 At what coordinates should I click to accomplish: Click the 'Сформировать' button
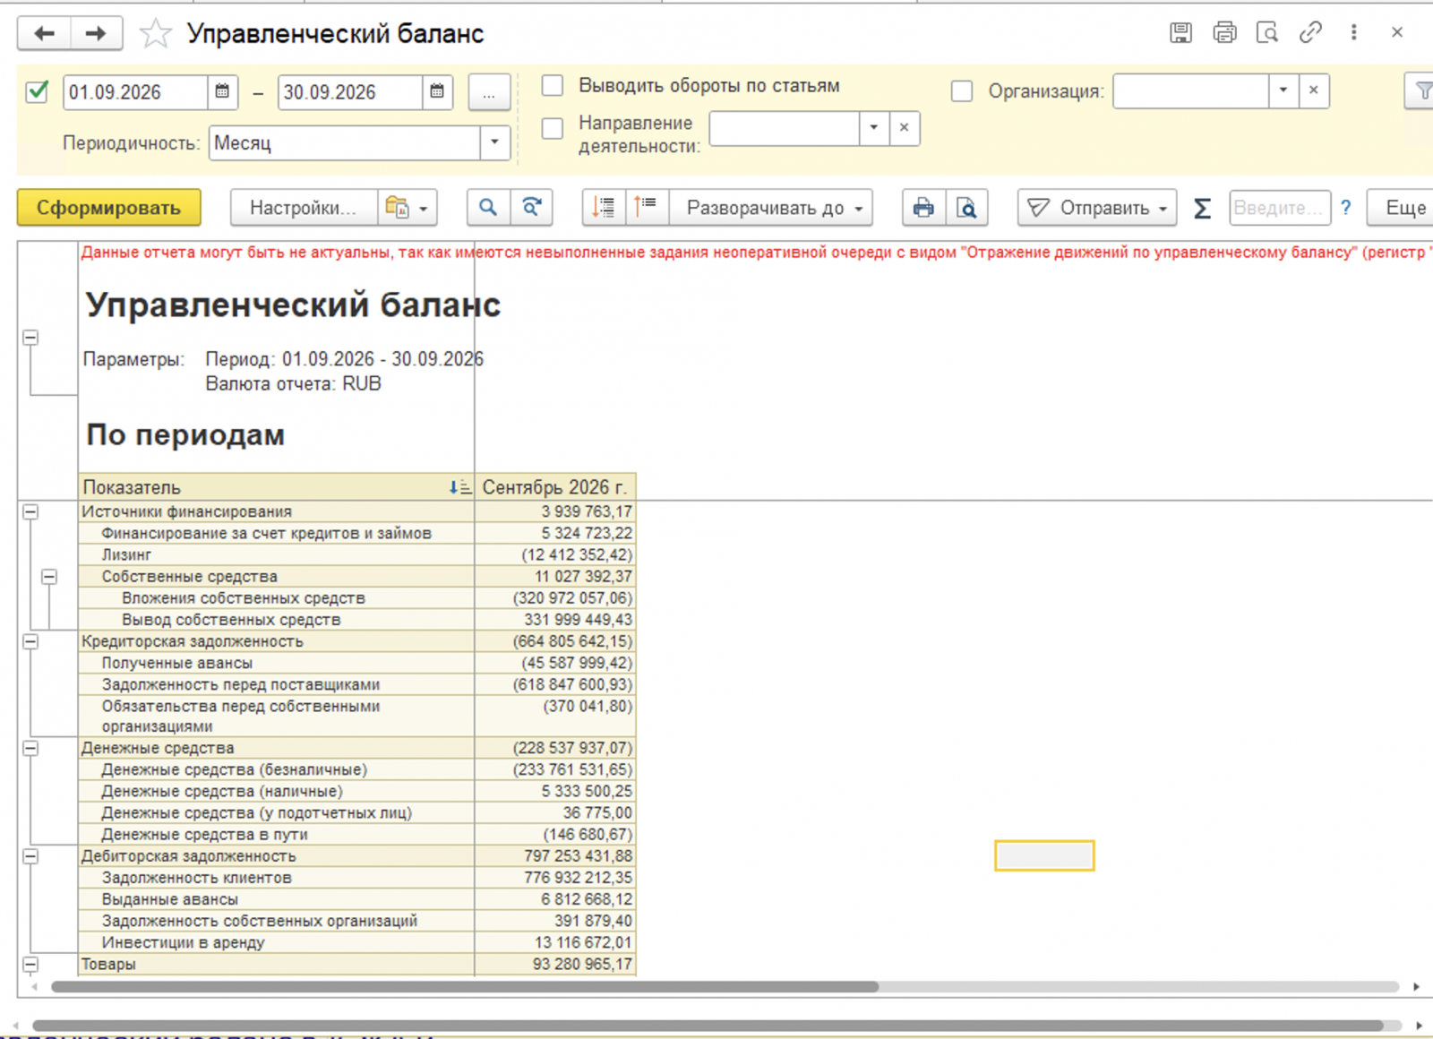[108, 208]
